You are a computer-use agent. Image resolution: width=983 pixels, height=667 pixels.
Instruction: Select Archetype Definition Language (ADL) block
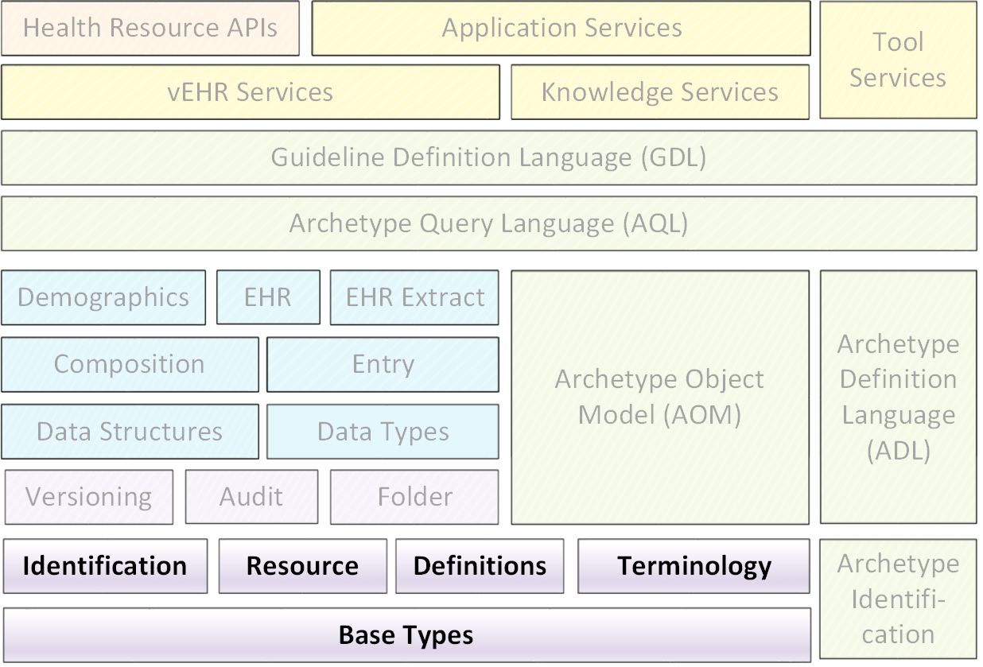point(898,397)
